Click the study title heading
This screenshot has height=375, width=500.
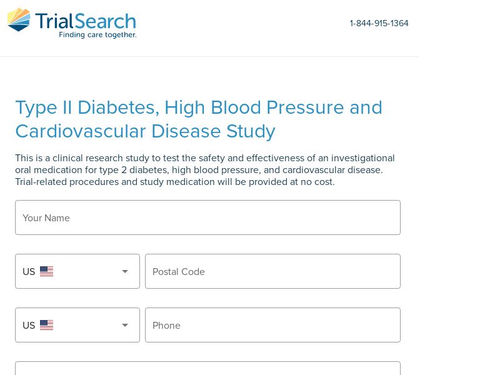199,119
